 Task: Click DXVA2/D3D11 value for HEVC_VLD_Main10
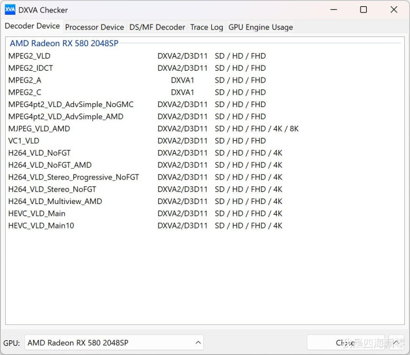click(182, 226)
